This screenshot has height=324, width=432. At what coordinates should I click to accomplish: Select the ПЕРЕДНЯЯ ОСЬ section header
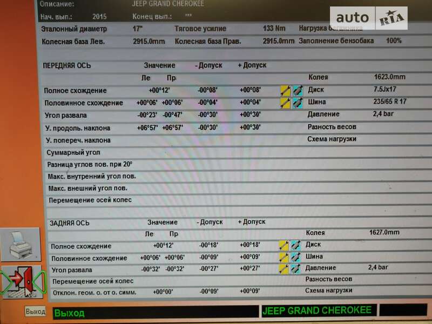[67, 66]
